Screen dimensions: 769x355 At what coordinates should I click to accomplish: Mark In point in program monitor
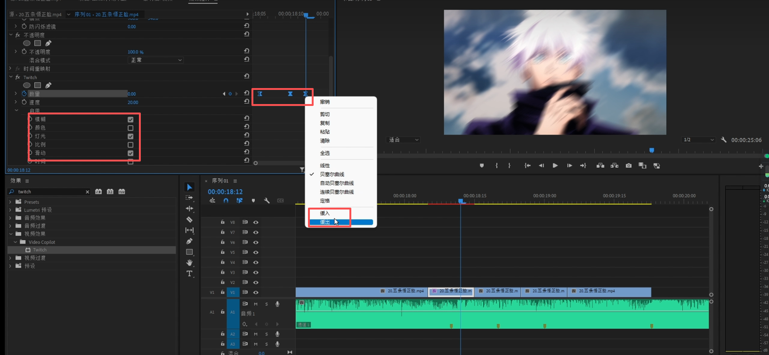(x=496, y=166)
